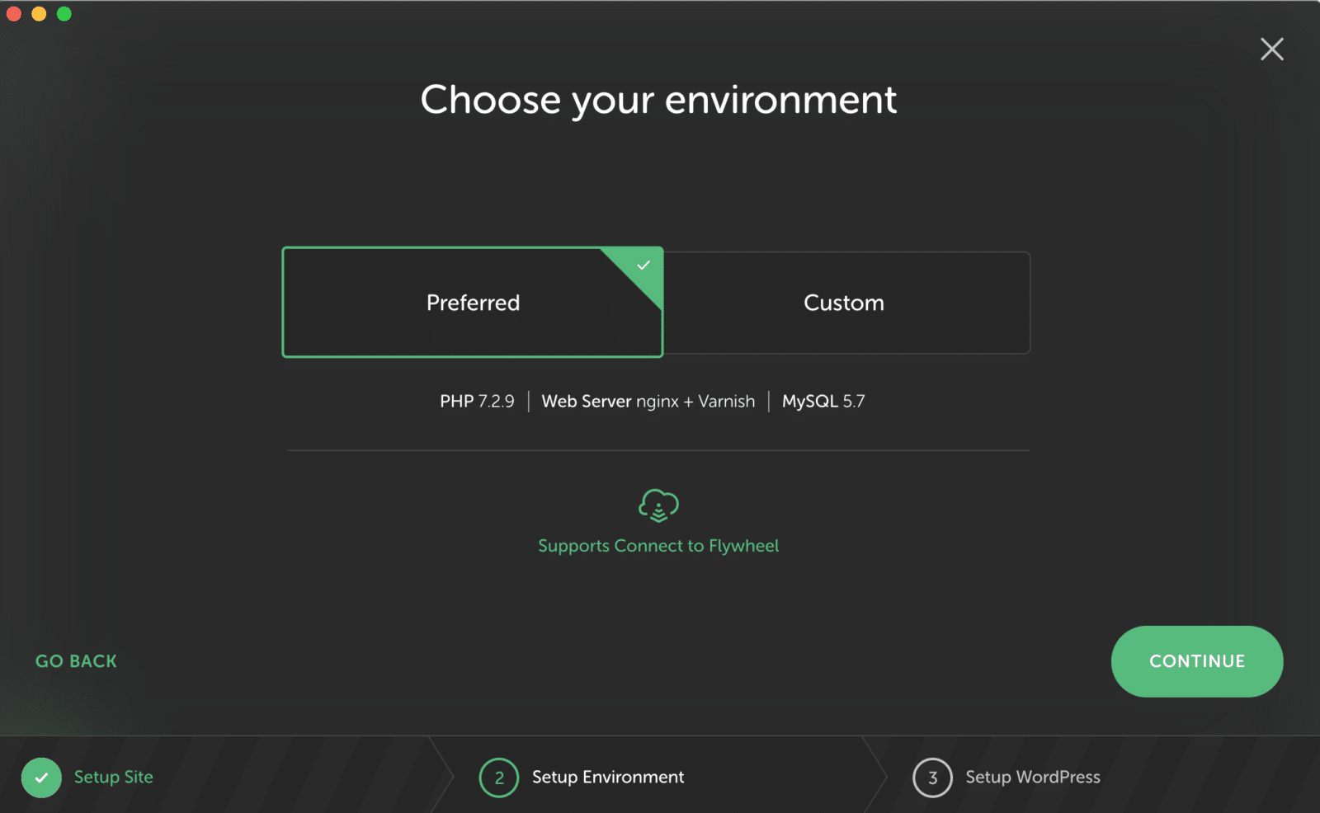Select the Preferred environment option
The width and height of the screenshot is (1320, 813).
[x=473, y=303]
